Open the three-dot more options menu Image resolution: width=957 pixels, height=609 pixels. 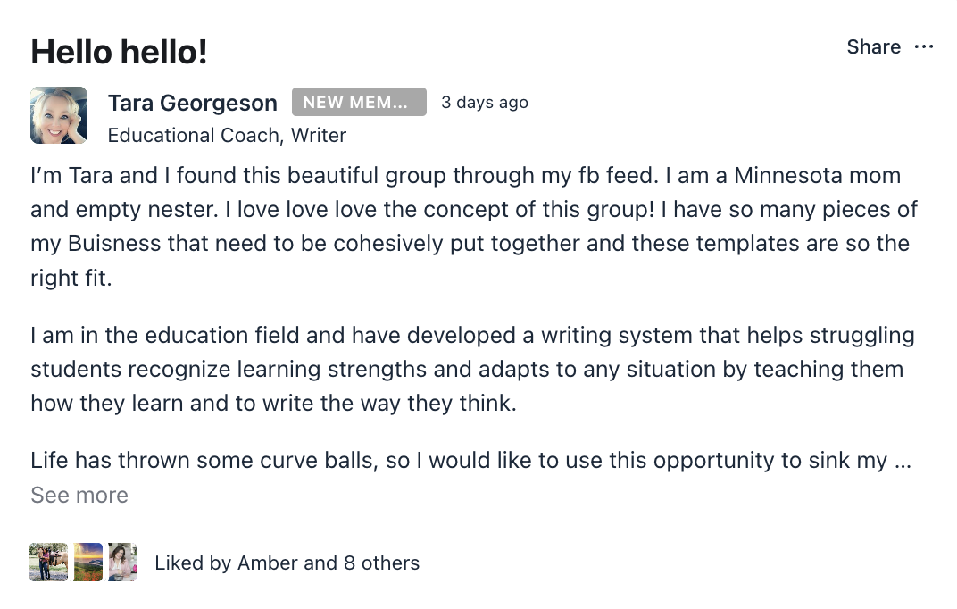tap(924, 47)
